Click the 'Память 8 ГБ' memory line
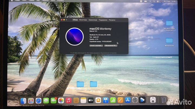The height and width of the screenshot is (109, 195). pos(94,39)
